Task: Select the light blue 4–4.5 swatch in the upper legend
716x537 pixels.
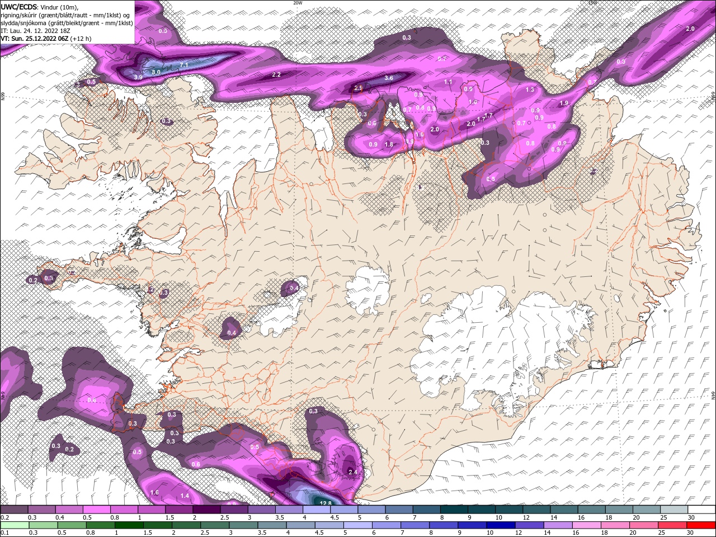Action: pos(317,510)
